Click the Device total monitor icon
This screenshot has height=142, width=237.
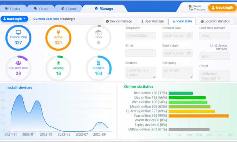coord(18,32)
